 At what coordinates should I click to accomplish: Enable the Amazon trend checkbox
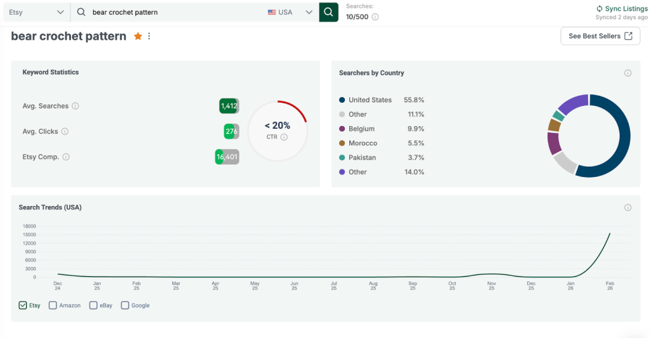click(x=53, y=305)
